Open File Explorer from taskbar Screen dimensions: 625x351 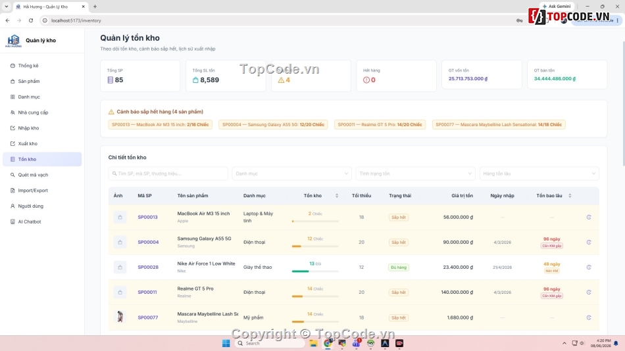(313, 343)
